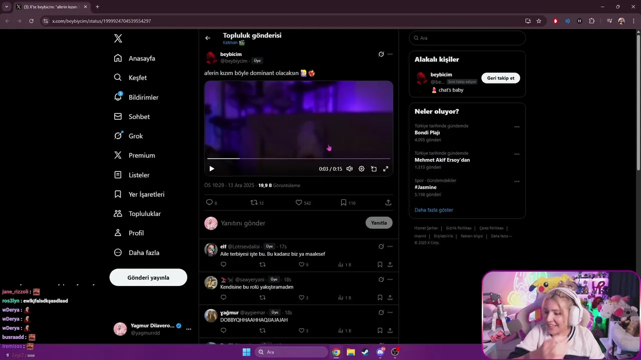
Task: Open more options on elf's reply
Action: point(390,246)
